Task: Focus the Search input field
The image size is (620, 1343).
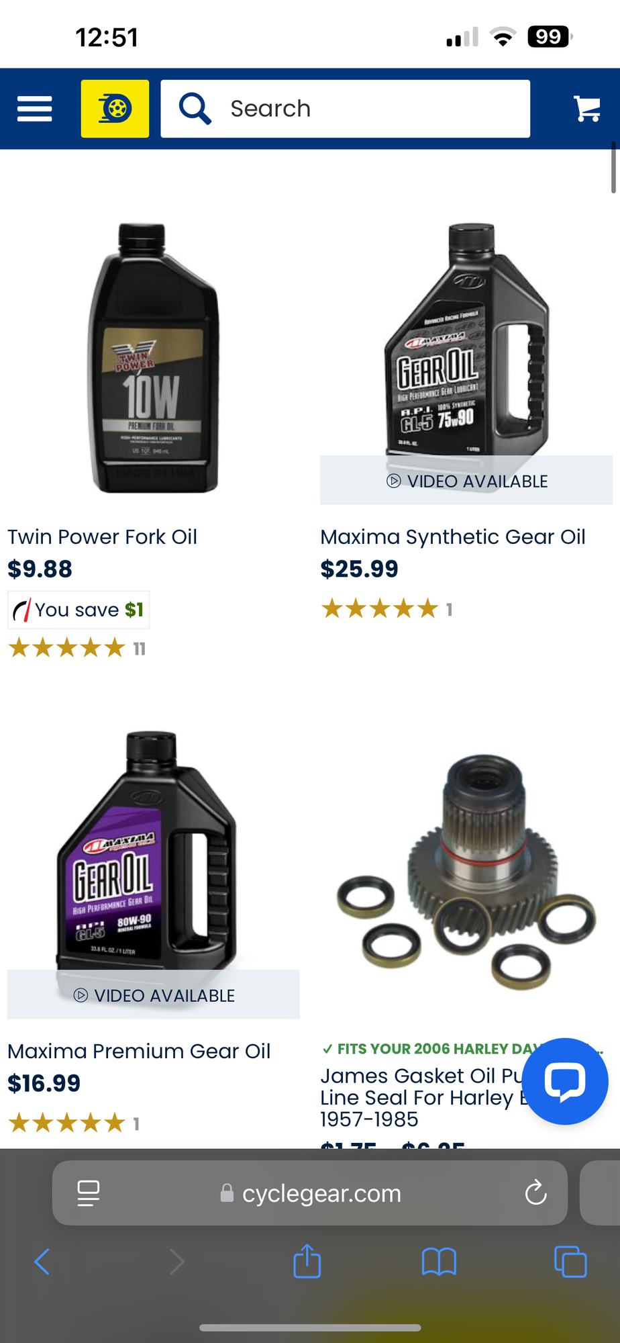Action: [346, 109]
